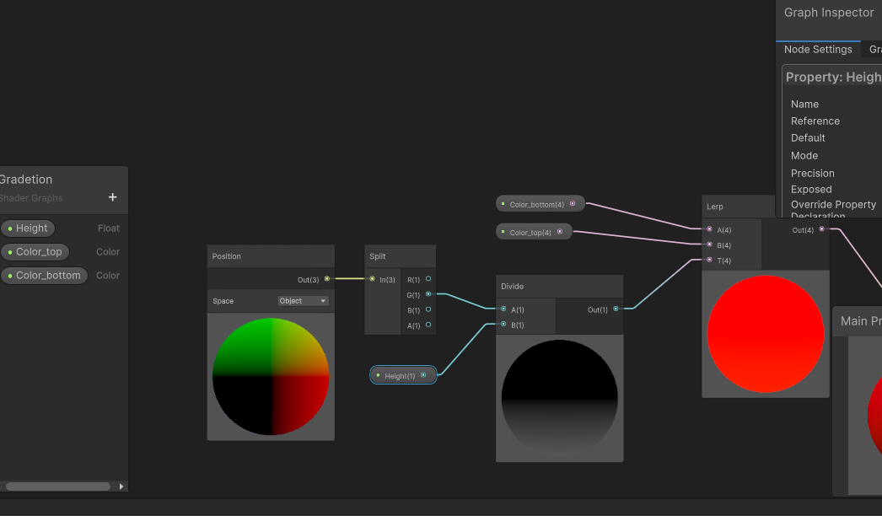
Task: Click the Split node R(1) output port
Action: tap(428, 279)
